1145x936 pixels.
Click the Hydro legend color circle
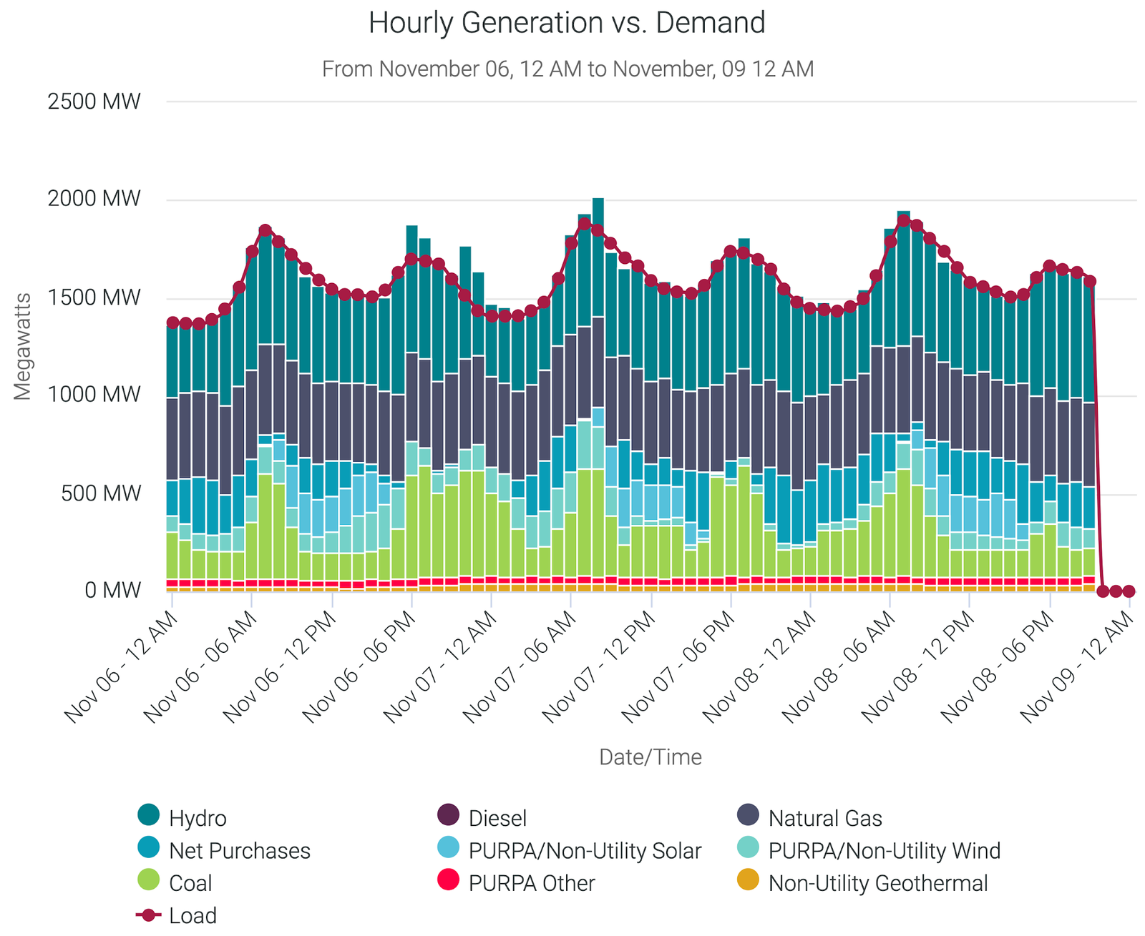tap(148, 814)
